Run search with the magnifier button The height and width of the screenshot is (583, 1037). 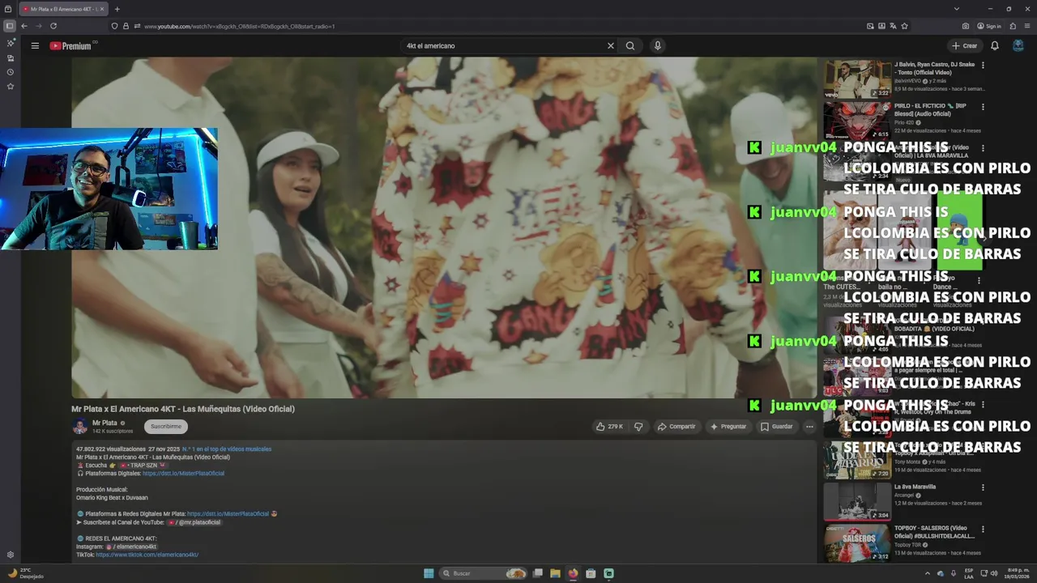630,45
